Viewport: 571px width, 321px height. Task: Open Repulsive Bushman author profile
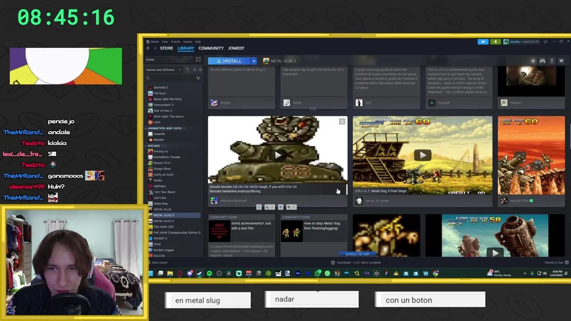click(233, 201)
